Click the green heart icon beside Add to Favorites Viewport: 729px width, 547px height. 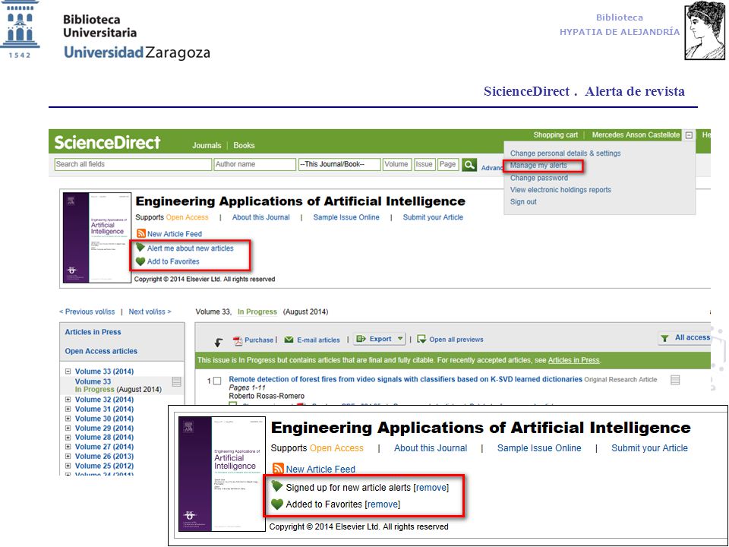[140, 261]
